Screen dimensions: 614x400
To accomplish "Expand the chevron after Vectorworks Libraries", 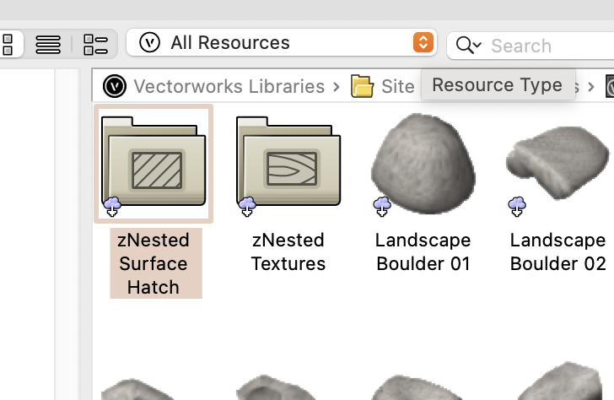I will click(x=337, y=86).
